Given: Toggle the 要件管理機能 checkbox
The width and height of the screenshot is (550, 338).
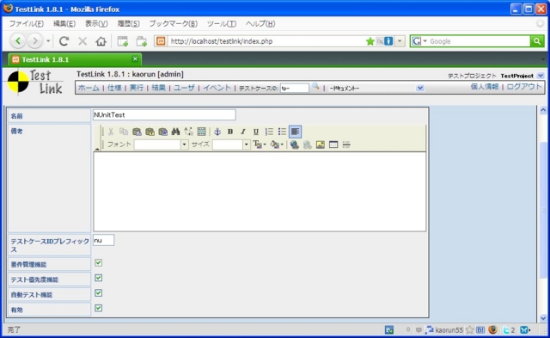Looking at the screenshot, I should (99, 263).
